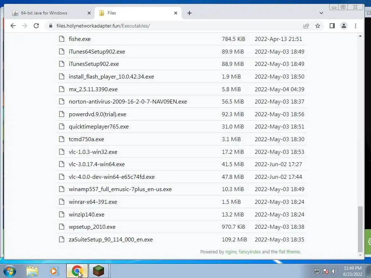This screenshot has height=278, width=371.
Task: Open the mx_2.5.11.3390.exe link
Action: point(93,89)
